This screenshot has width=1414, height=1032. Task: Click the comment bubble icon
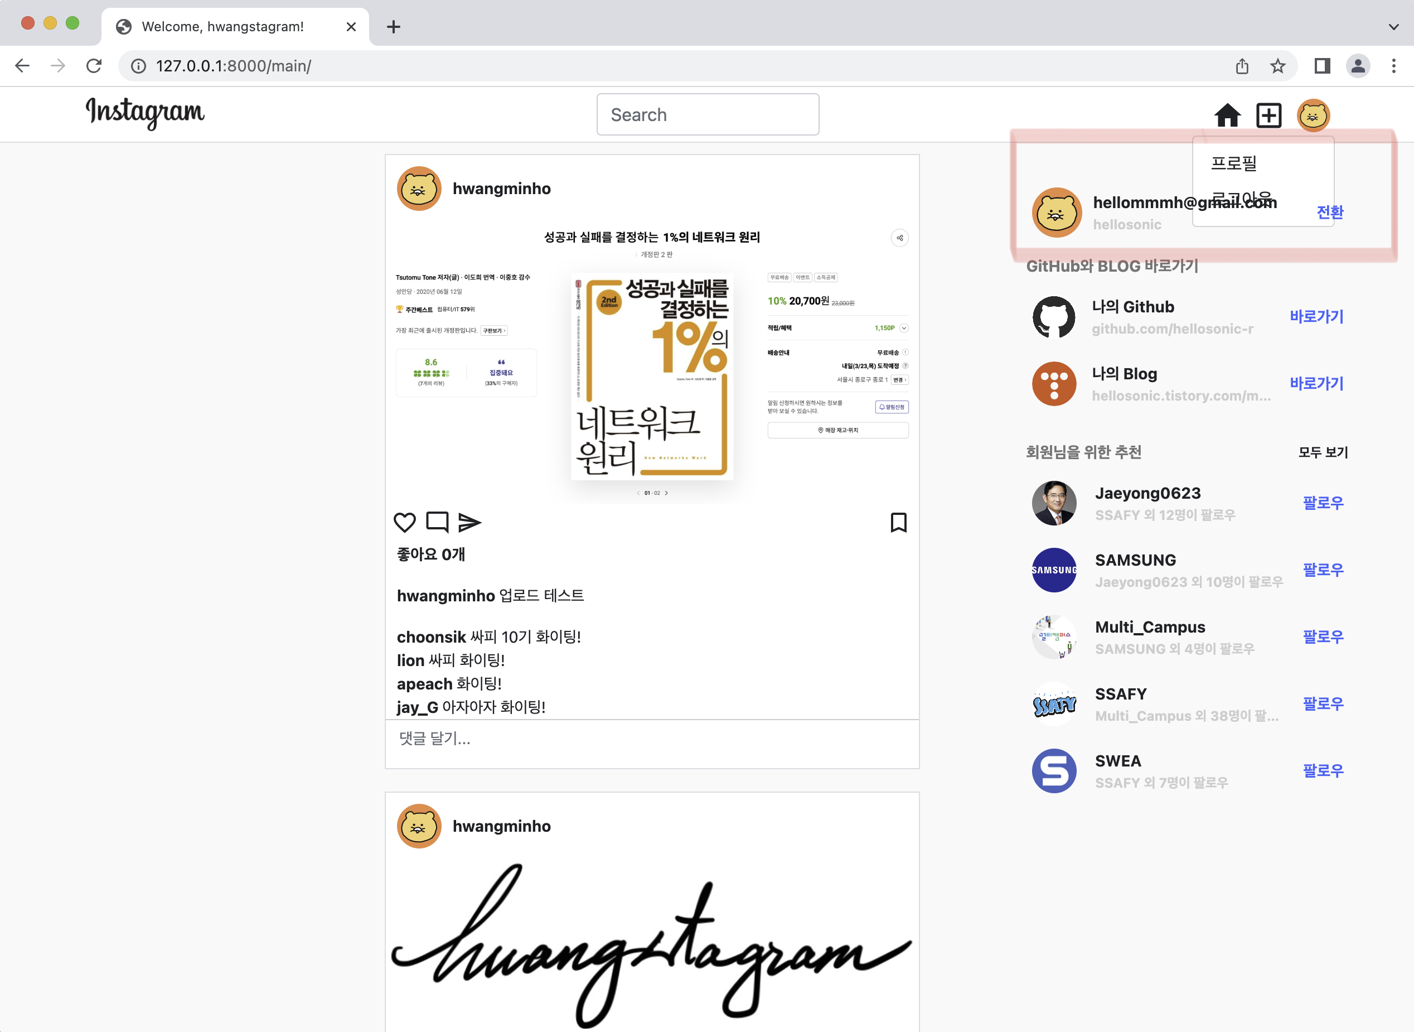(x=437, y=522)
